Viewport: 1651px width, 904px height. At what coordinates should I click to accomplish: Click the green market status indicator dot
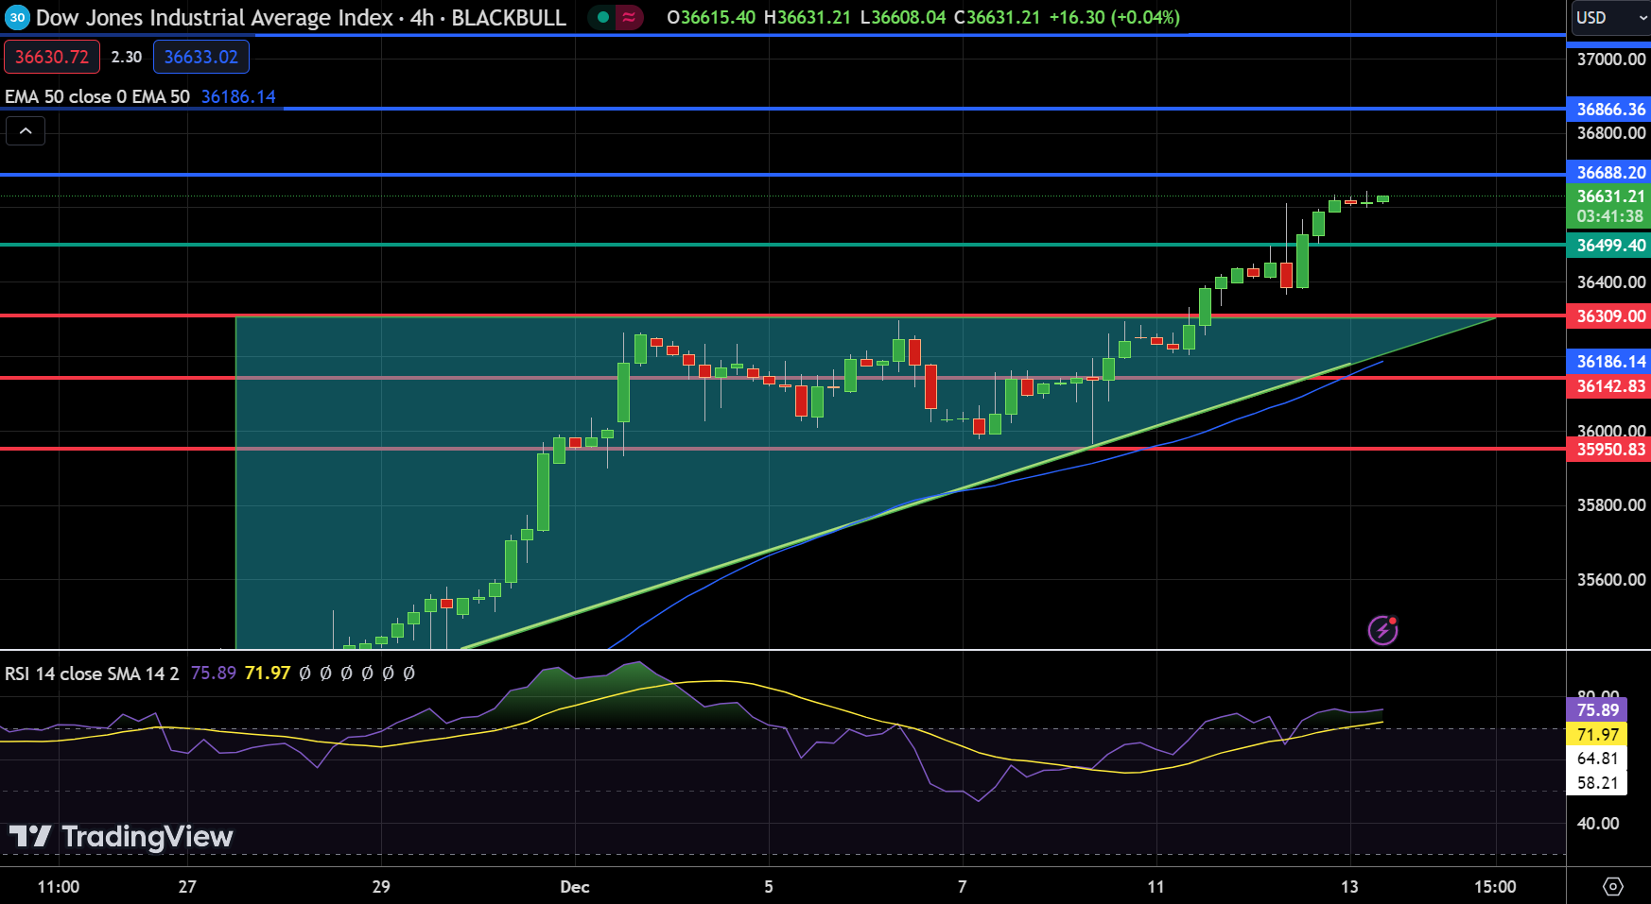603,17
